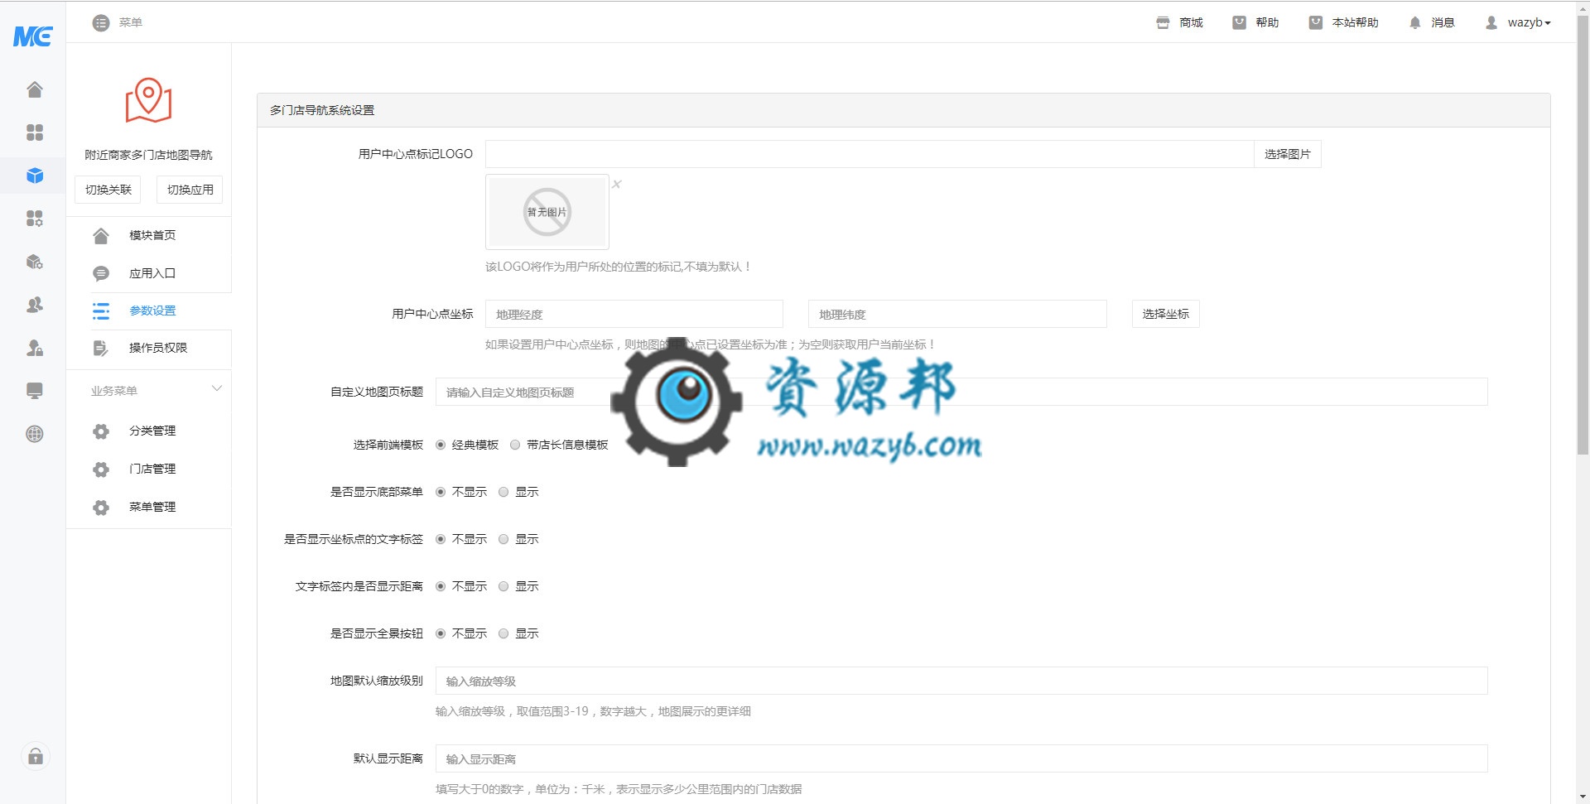The width and height of the screenshot is (1590, 804).
Task: Click the 消息 bell icon
Action: click(x=1414, y=23)
